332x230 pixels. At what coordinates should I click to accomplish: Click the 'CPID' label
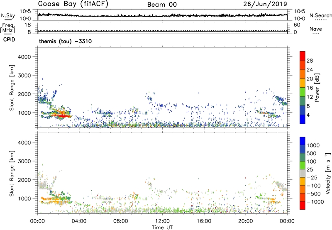[x=9, y=39]
